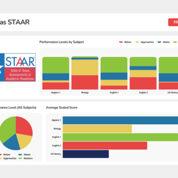Click green Masters segment of Algebra 1 column
This screenshot has width=178, height=178.
[56, 65]
